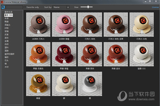Pick the cream 蜡 wax material thumbnail
The image size is (160, 106).
point(64,84)
